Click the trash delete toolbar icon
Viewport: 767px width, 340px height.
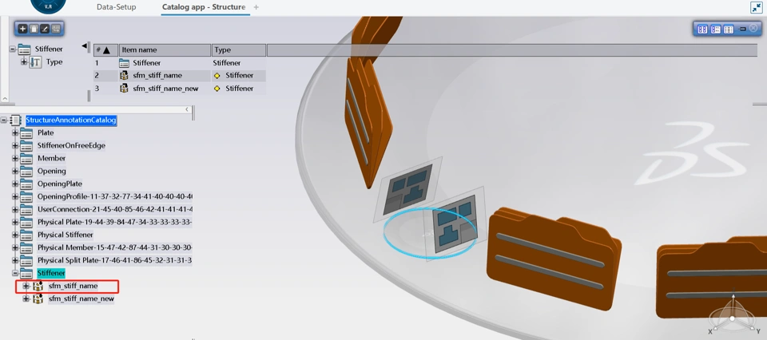(34, 29)
